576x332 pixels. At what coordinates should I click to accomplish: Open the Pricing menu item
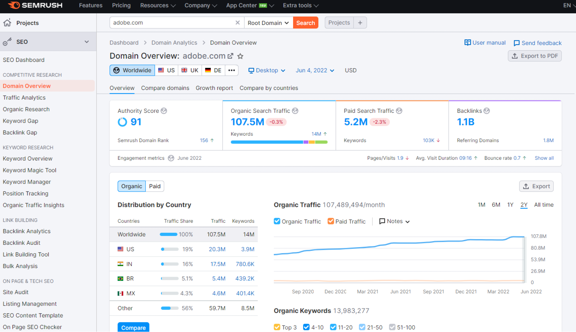tap(121, 5)
